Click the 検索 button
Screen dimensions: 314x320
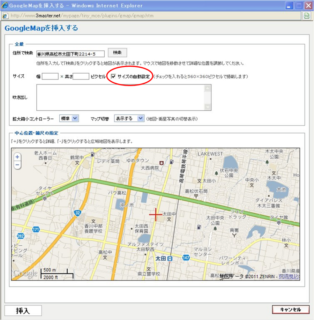[x=117, y=53]
